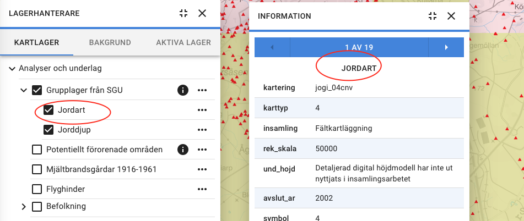Viewport: 524px width, 221px height.
Task: Click the karttyp row label
Action: tap(275, 108)
